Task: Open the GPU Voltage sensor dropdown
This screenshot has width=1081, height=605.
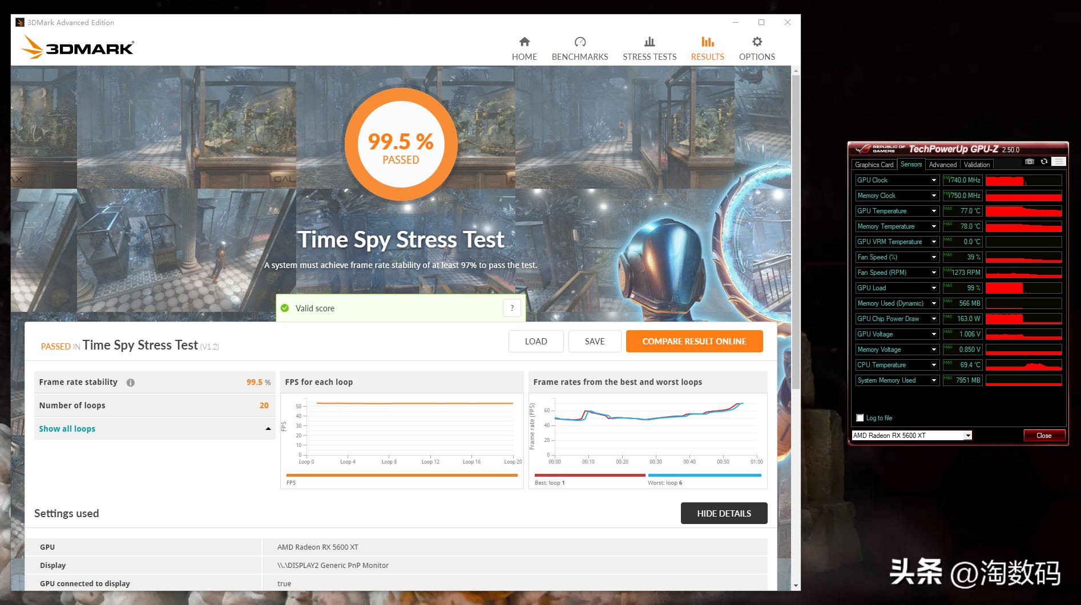Action: click(934, 334)
